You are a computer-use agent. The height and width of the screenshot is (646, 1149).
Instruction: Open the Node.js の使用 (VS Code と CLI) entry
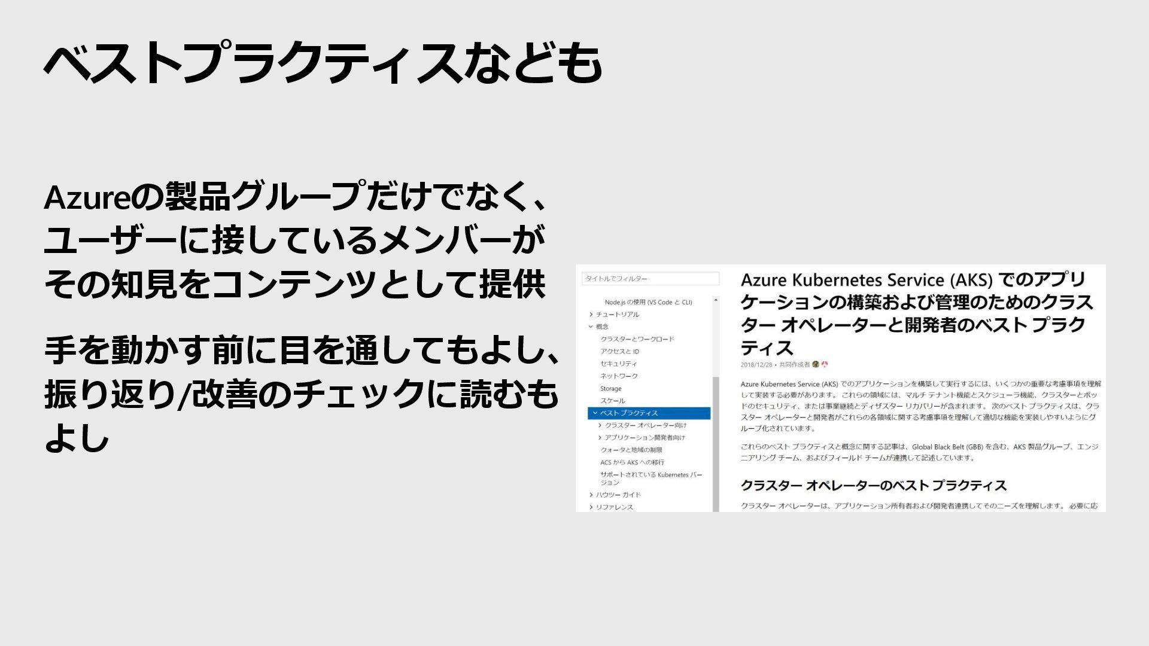648,302
